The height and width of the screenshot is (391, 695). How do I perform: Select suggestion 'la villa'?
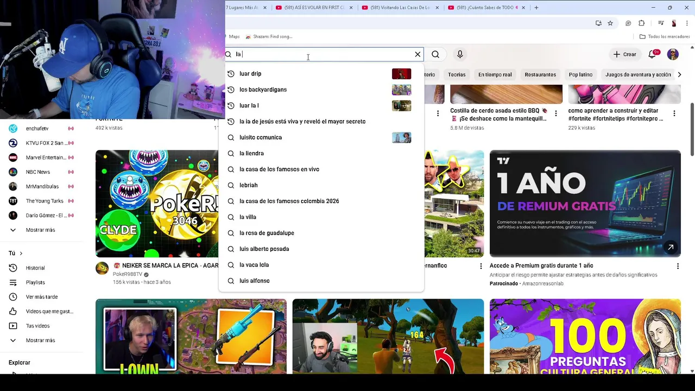[x=321, y=217]
